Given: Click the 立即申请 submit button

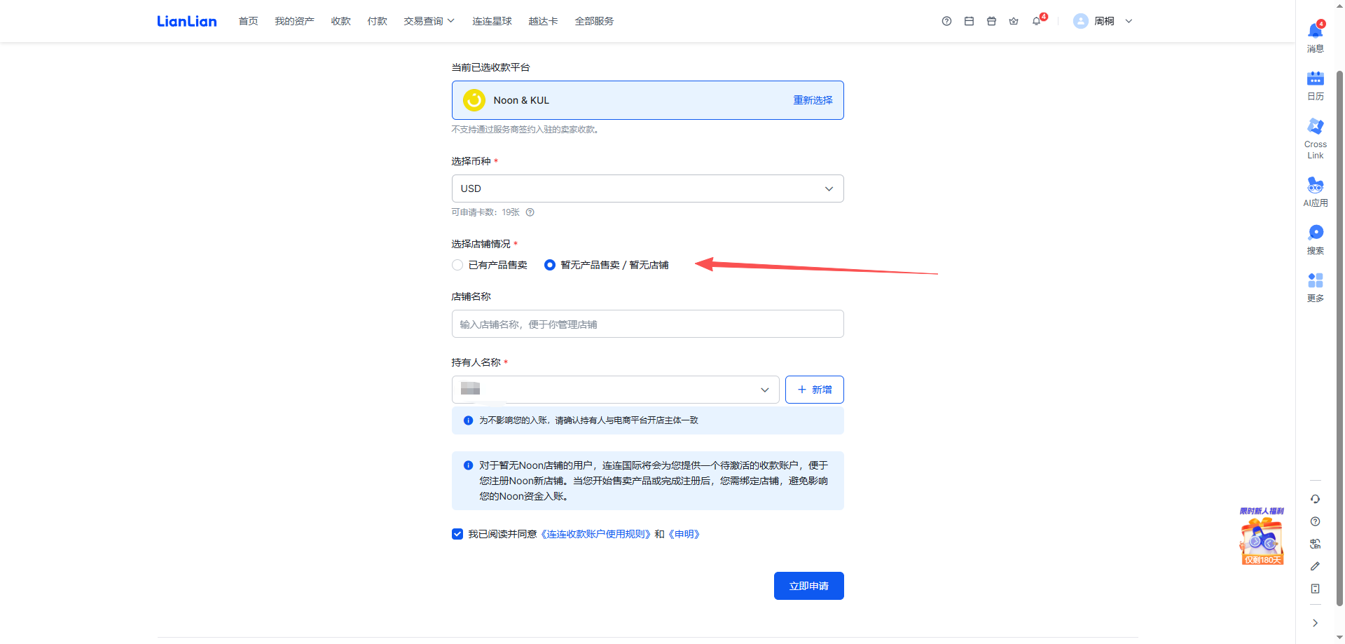Looking at the screenshot, I should pos(809,586).
